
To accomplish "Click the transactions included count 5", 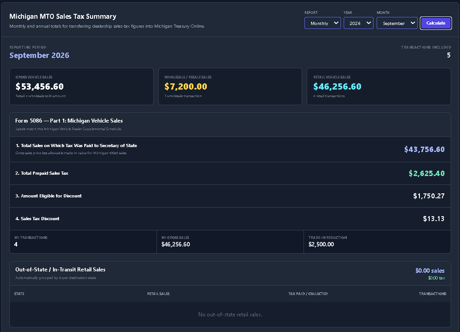I will coord(448,55).
